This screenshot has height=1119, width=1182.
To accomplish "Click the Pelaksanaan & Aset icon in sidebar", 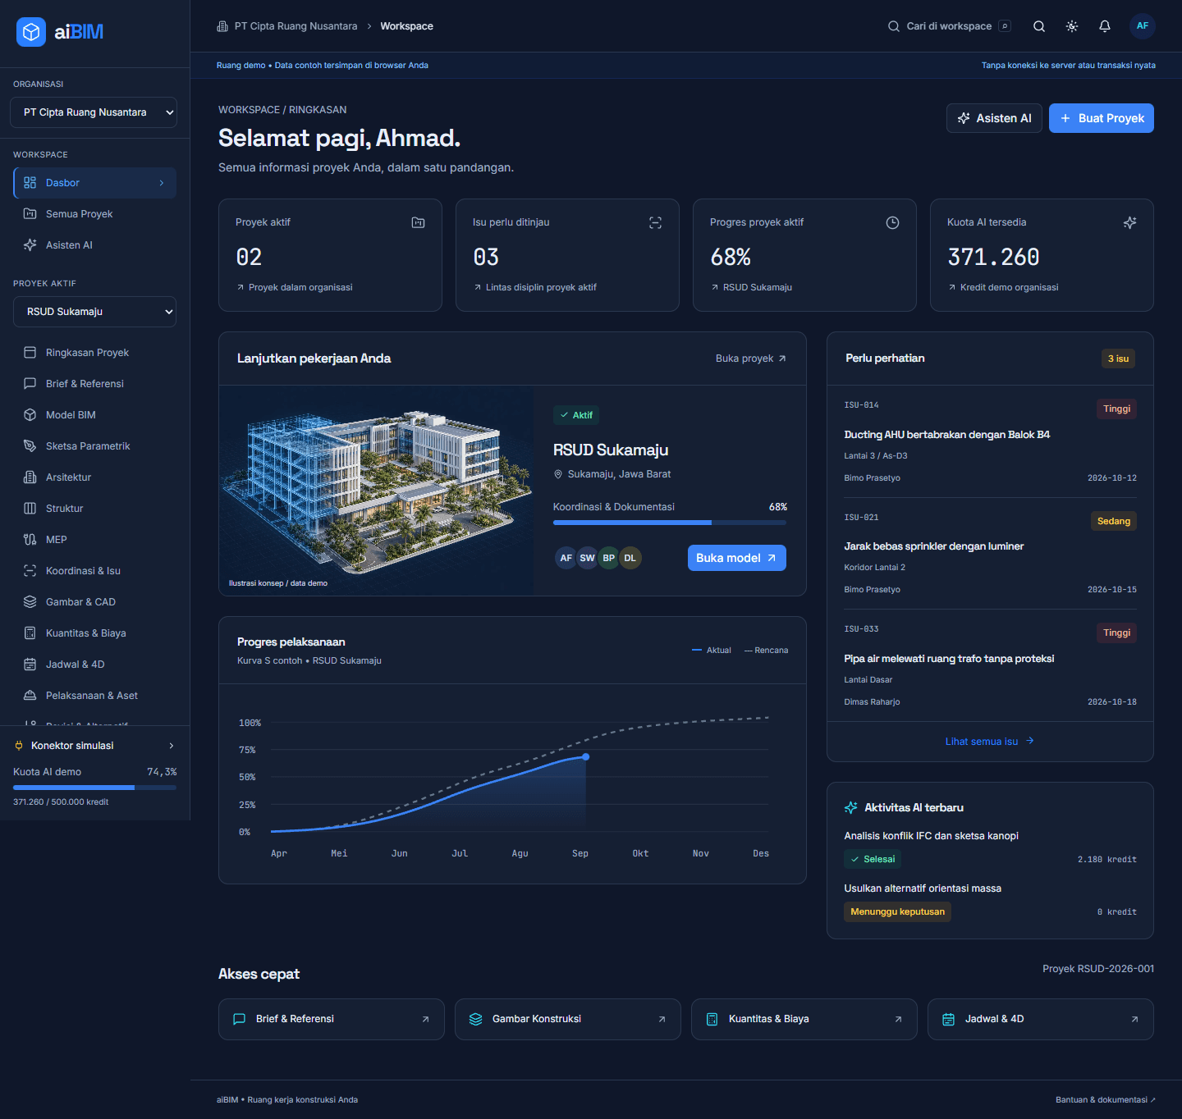I will (x=30, y=696).
